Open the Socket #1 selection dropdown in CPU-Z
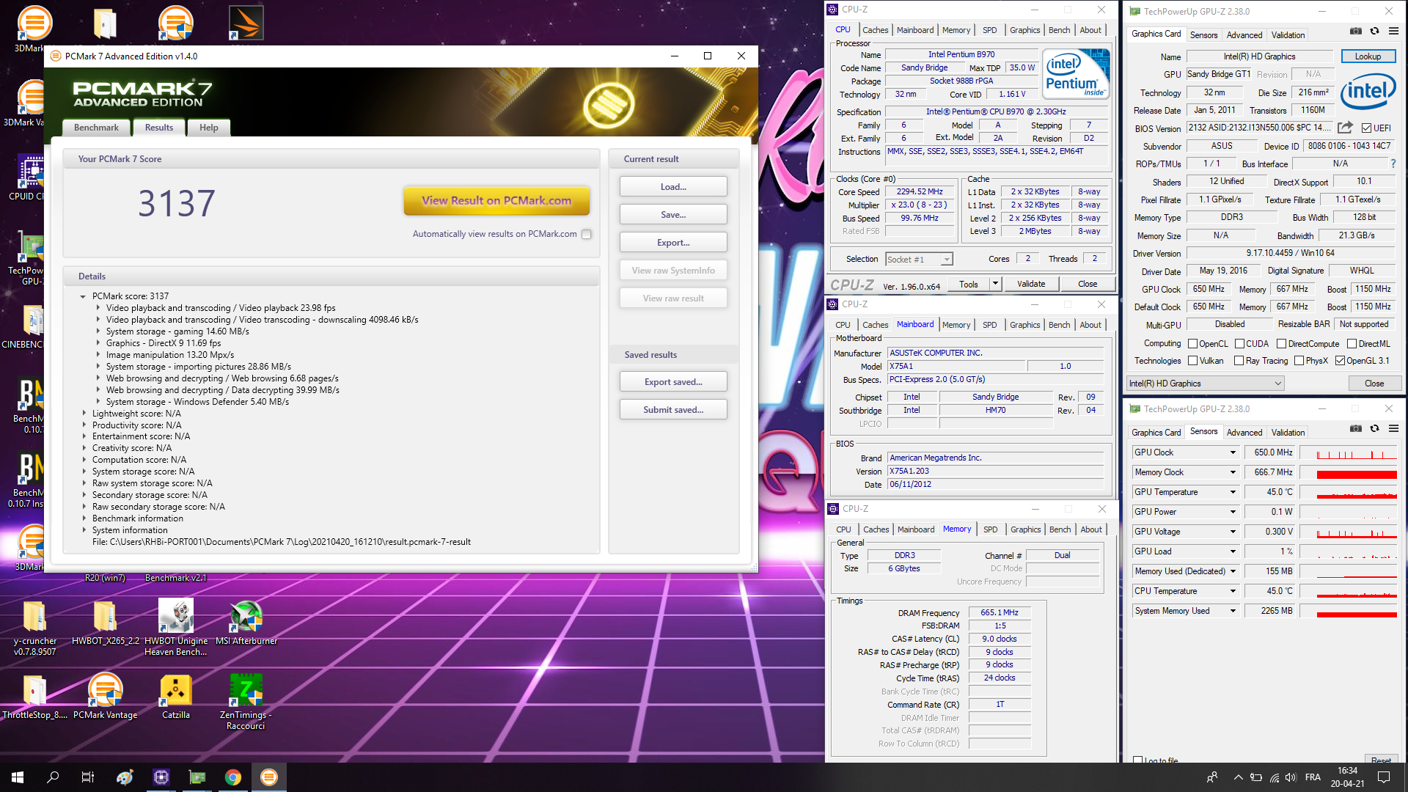 tap(919, 260)
